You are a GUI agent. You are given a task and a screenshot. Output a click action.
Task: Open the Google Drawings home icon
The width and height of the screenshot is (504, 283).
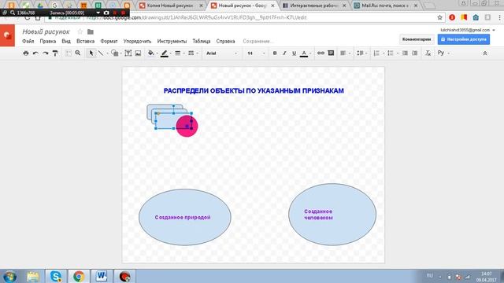7,35
